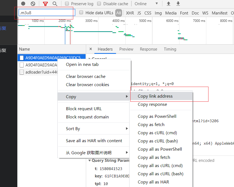Click the tpl: 10 parameter value

point(106,184)
